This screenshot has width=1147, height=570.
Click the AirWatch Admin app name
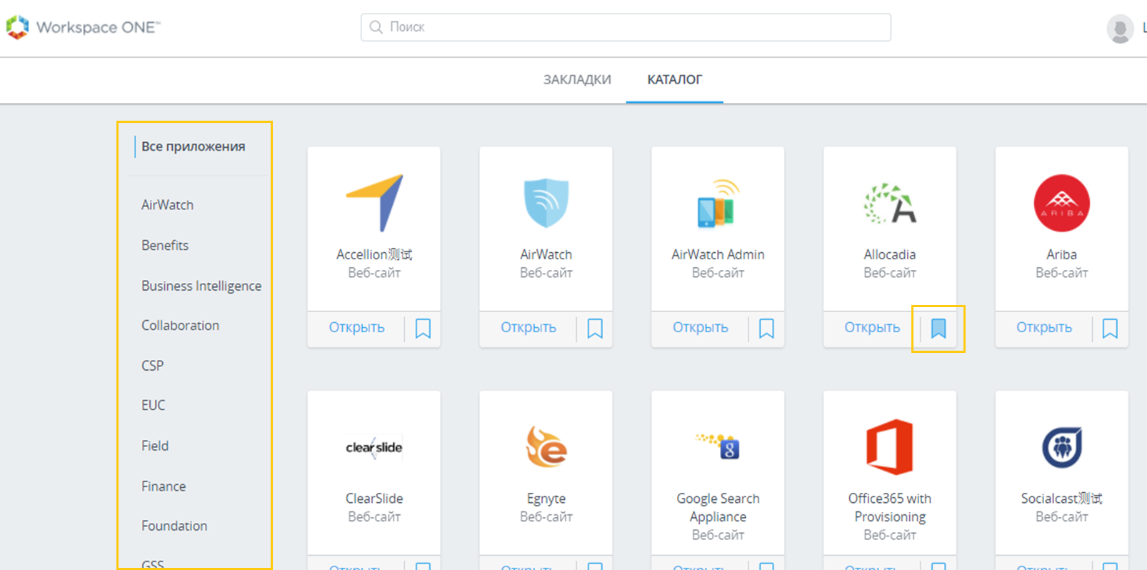(x=718, y=254)
